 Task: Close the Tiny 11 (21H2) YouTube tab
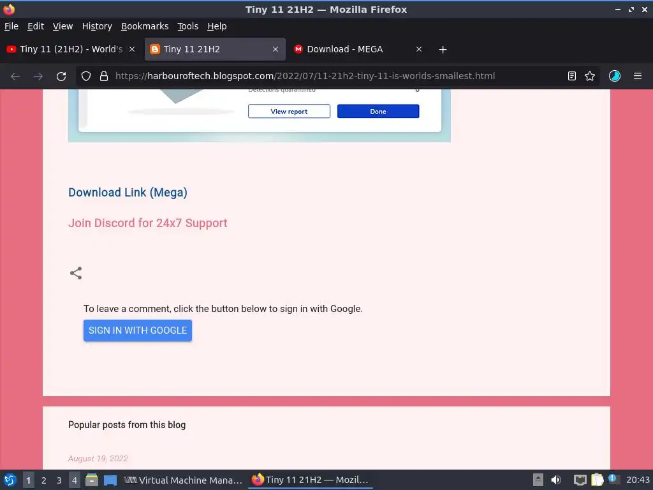coord(132,49)
